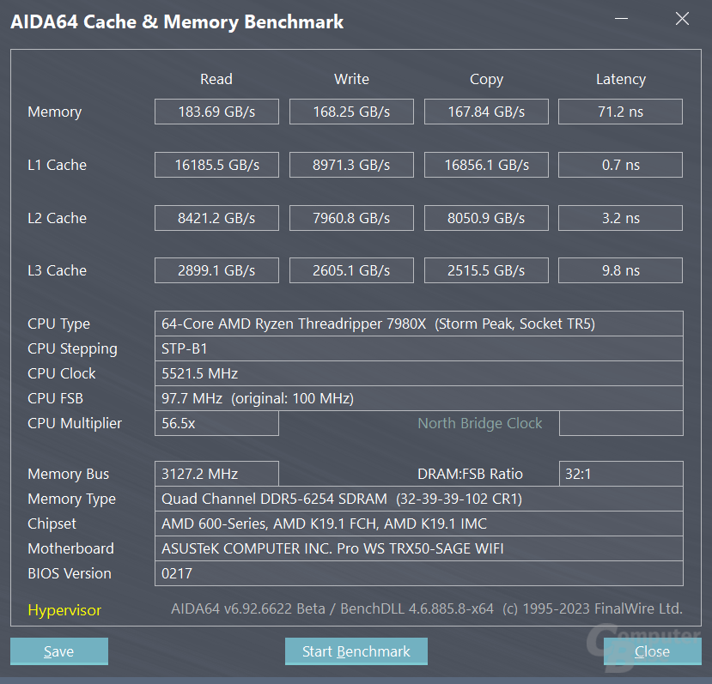Click L1 Cache Latency 0.7 ns
Image resolution: width=712 pixels, height=684 pixels.
click(x=620, y=165)
